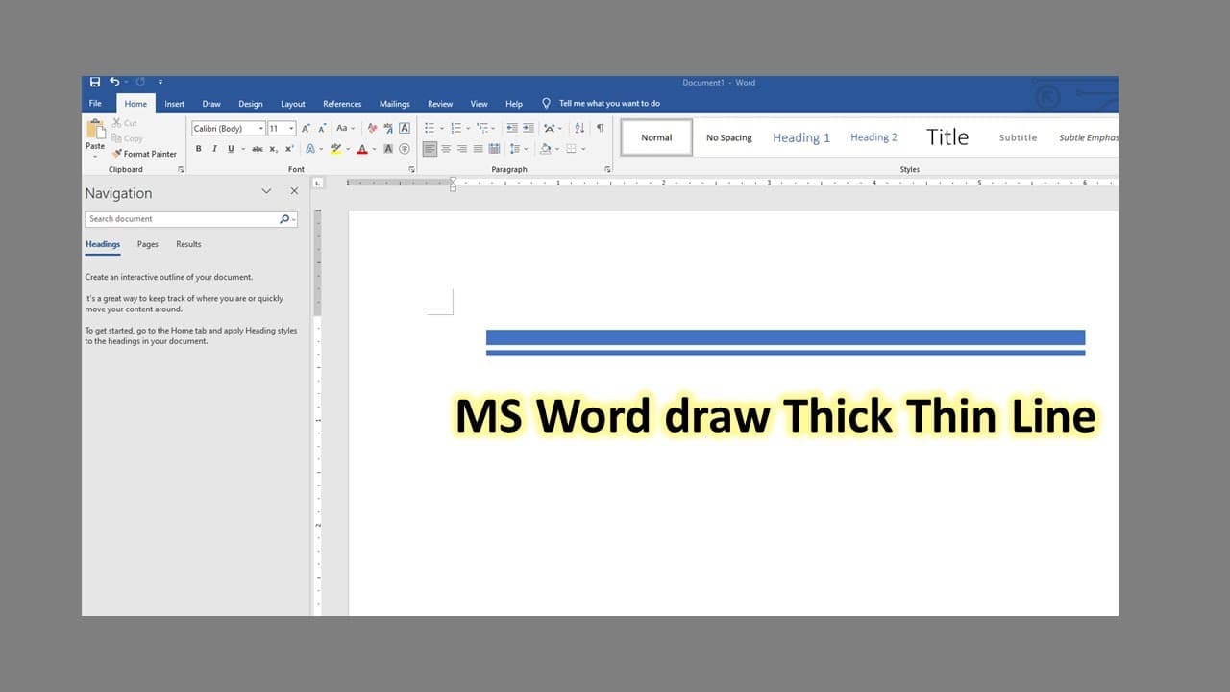Start a numbered list
This screenshot has width=1230, height=692.
(455, 128)
